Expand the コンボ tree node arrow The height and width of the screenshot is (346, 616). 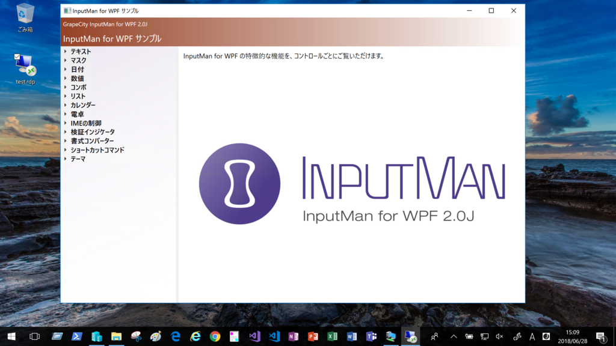[x=66, y=87]
